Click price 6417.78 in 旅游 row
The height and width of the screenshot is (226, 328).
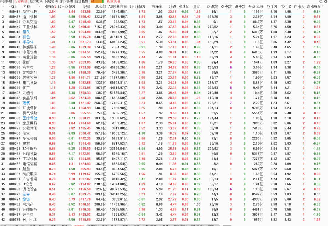(x=85, y=199)
